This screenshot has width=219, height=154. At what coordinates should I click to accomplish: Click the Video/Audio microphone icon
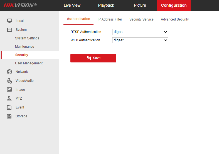click(x=9, y=81)
